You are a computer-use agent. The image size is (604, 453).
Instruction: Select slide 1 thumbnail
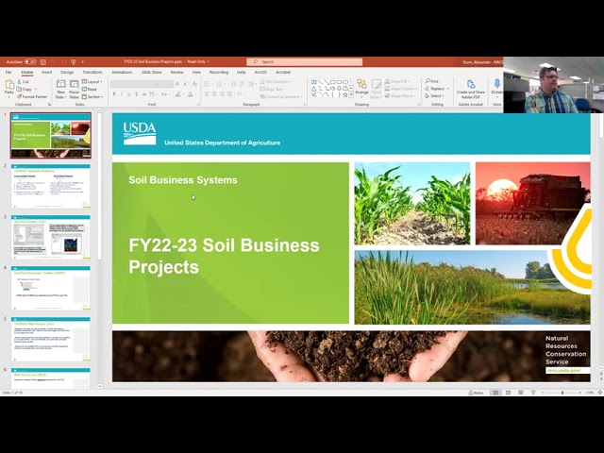tap(50, 135)
